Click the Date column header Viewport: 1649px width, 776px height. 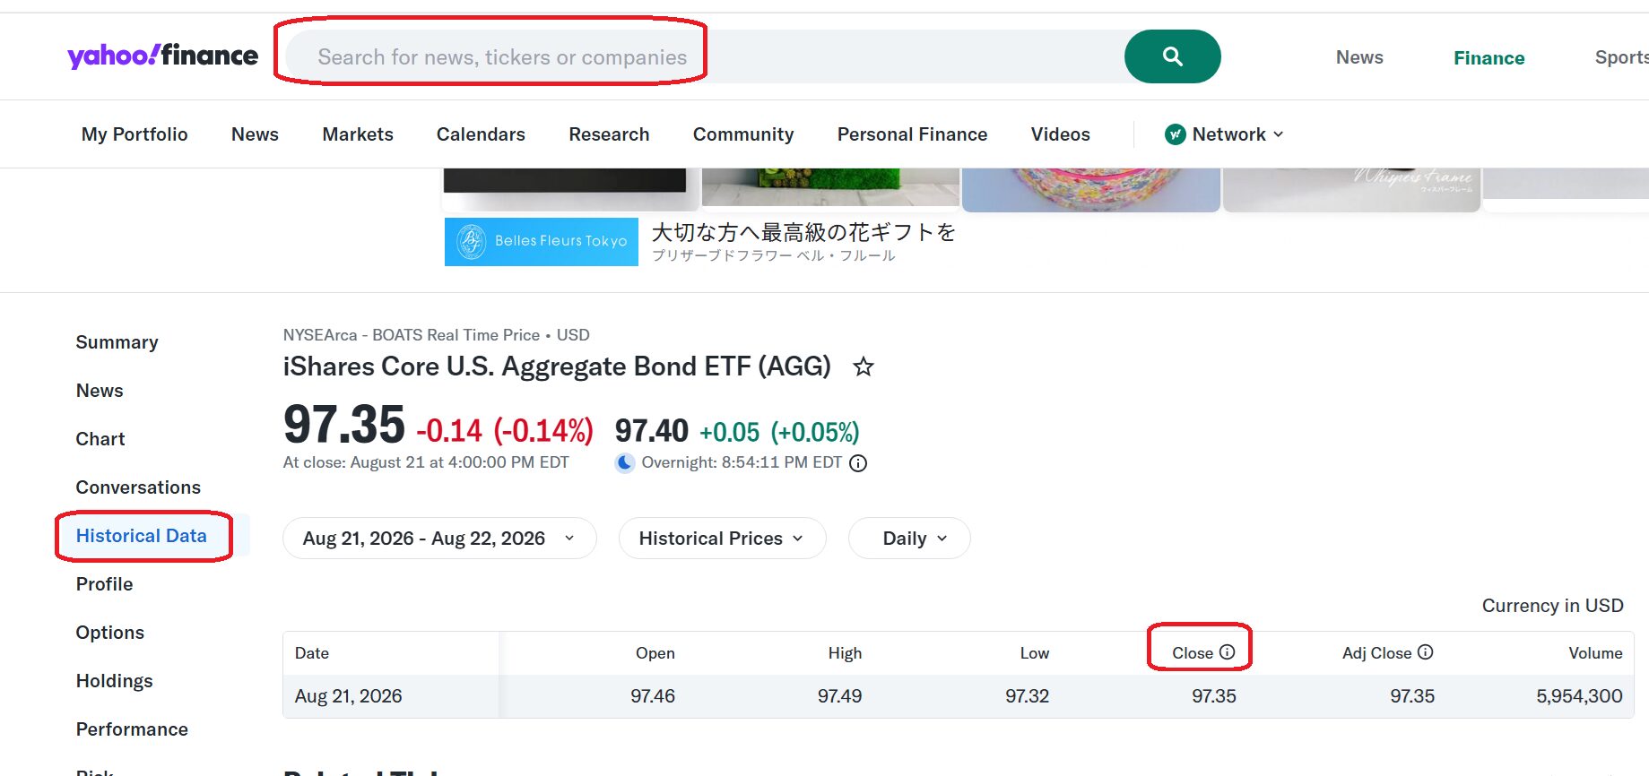coord(312,653)
